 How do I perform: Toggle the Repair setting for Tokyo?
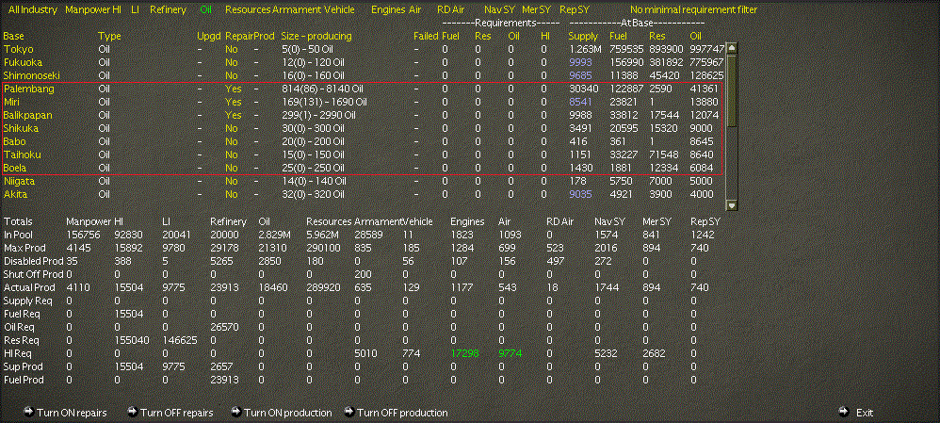232,49
